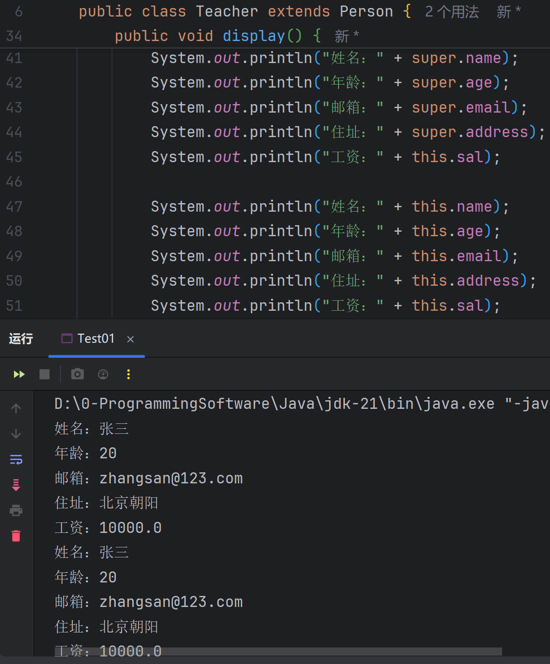This screenshot has height=664, width=550.
Task: Stop the running process
Action: click(x=44, y=374)
